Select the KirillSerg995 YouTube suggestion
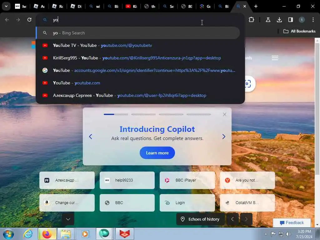The width and height of the screenshot is (320, 240). click(138, 58)
